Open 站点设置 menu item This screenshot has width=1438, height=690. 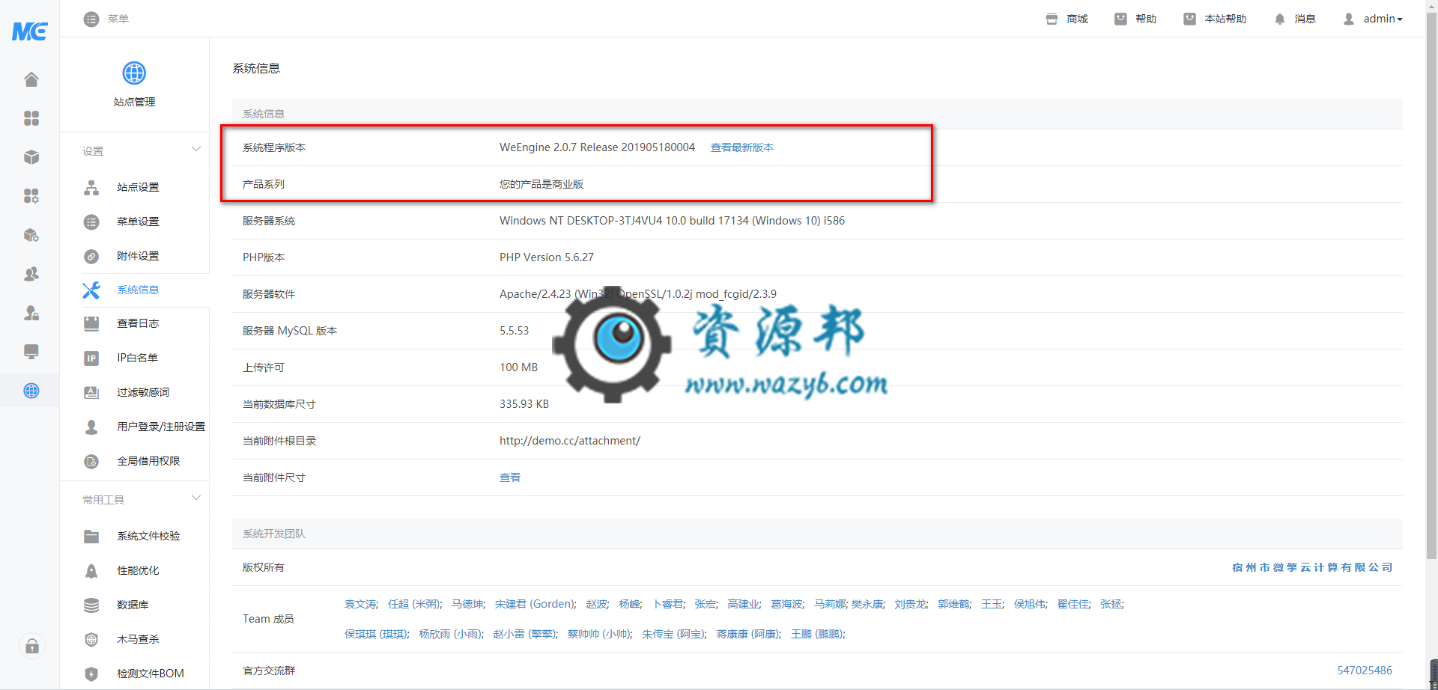click(138, 187)
